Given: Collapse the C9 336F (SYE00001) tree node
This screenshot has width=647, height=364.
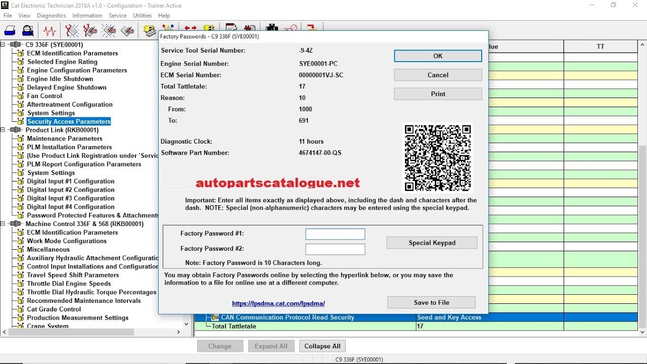Looking at the screenshot, I should pyautogui.click(x=3, y=44).
